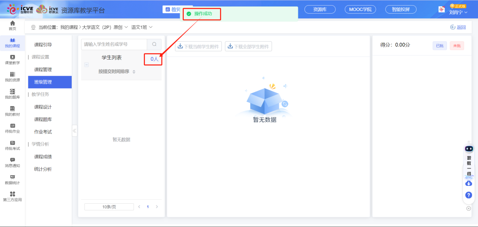Open 数据统计 sidebar icon
Screen dimensions: 478x227
coord(12,179)
